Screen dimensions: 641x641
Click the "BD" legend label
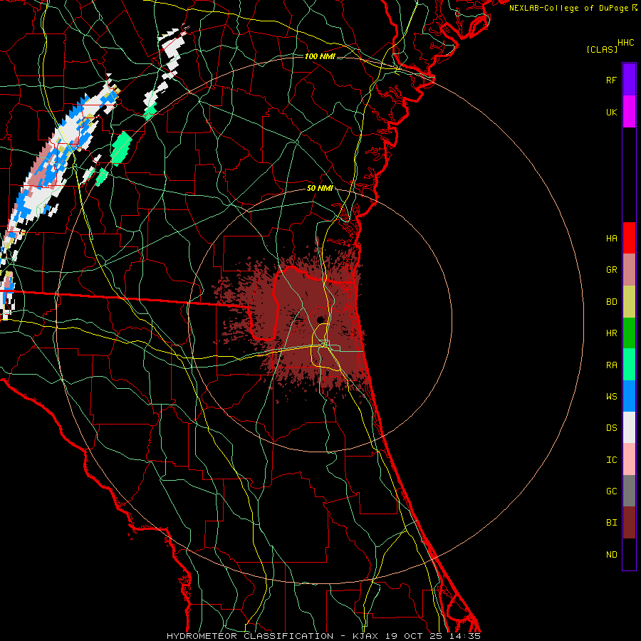coord(611,302)
